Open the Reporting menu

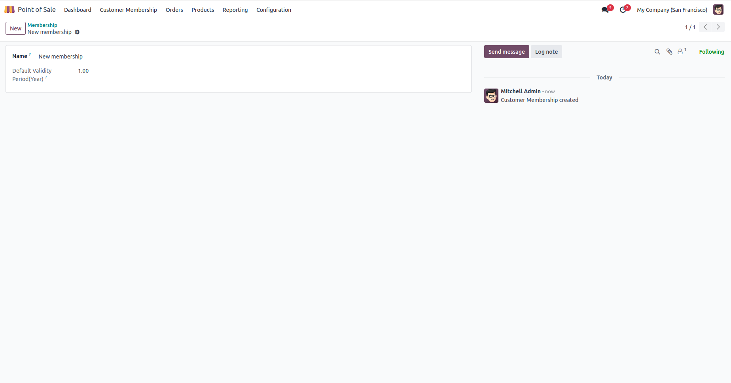pyautogui.click(x=235, y=10)
